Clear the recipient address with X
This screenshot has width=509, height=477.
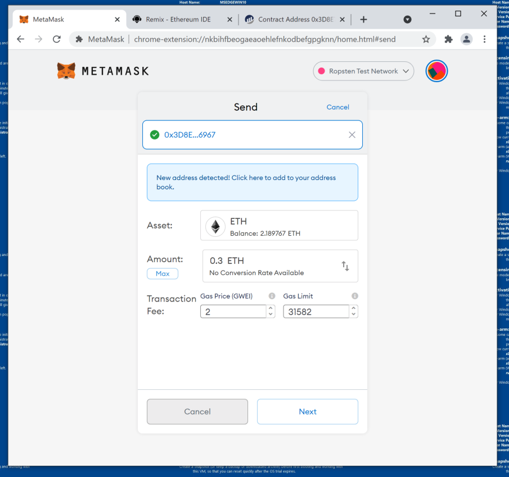click(352, 135)
